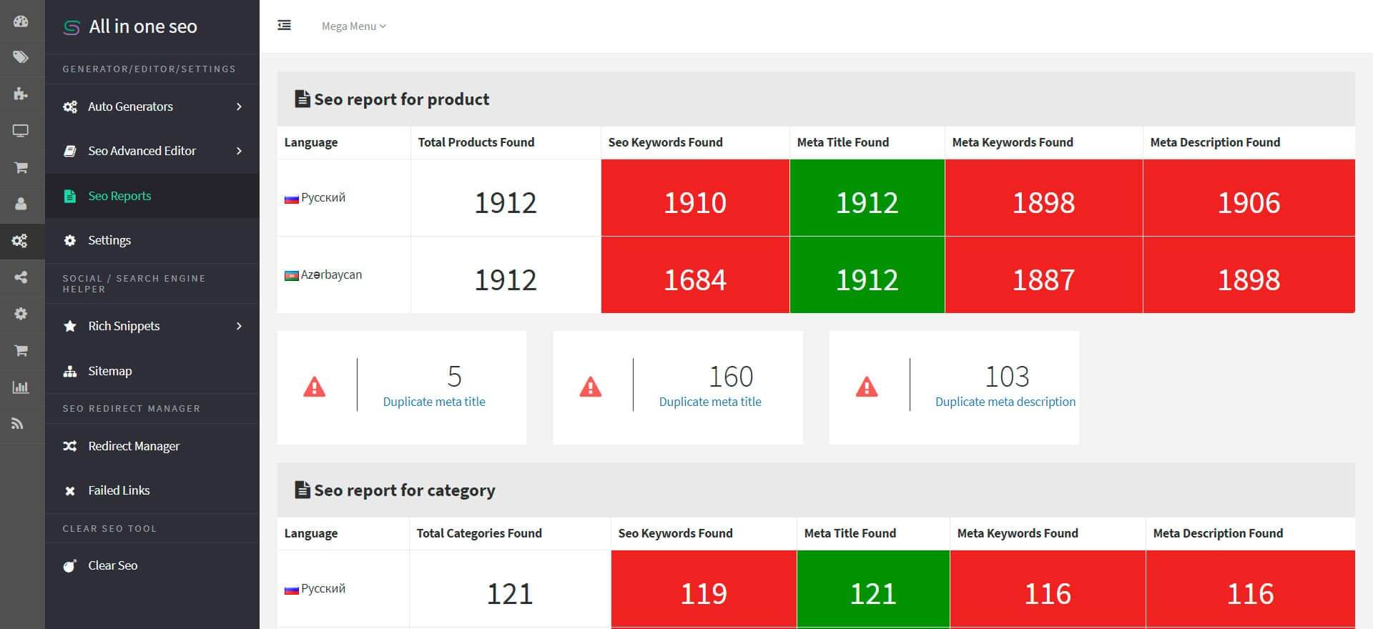The image size is (1373, 629).
Task: Click the red 1887 Meta Keywords cell
Action: tap(1044, 275)
